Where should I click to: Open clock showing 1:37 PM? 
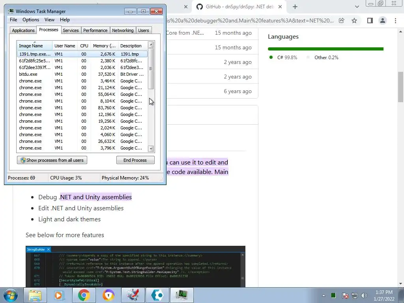[x=384, y=296]
